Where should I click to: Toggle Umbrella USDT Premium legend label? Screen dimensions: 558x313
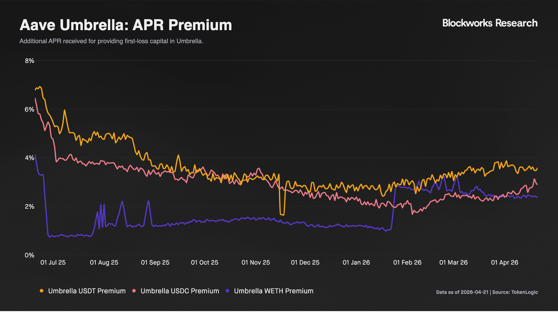[x=87, y=291]
